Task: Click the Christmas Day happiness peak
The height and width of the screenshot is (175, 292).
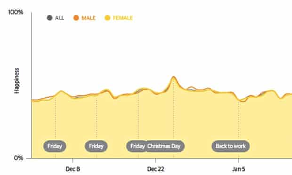Action: 174,77
